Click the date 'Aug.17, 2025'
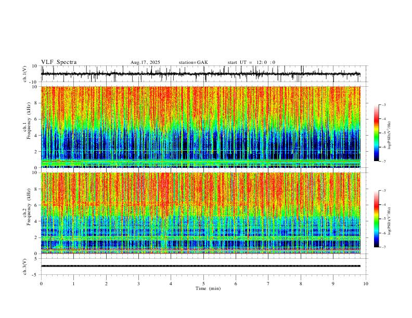Viewport: 412px width, 318px height. click(145, 62)
